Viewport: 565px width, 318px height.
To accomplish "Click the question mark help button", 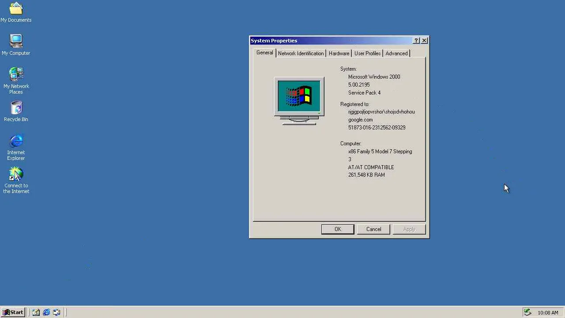I will 416,41.
